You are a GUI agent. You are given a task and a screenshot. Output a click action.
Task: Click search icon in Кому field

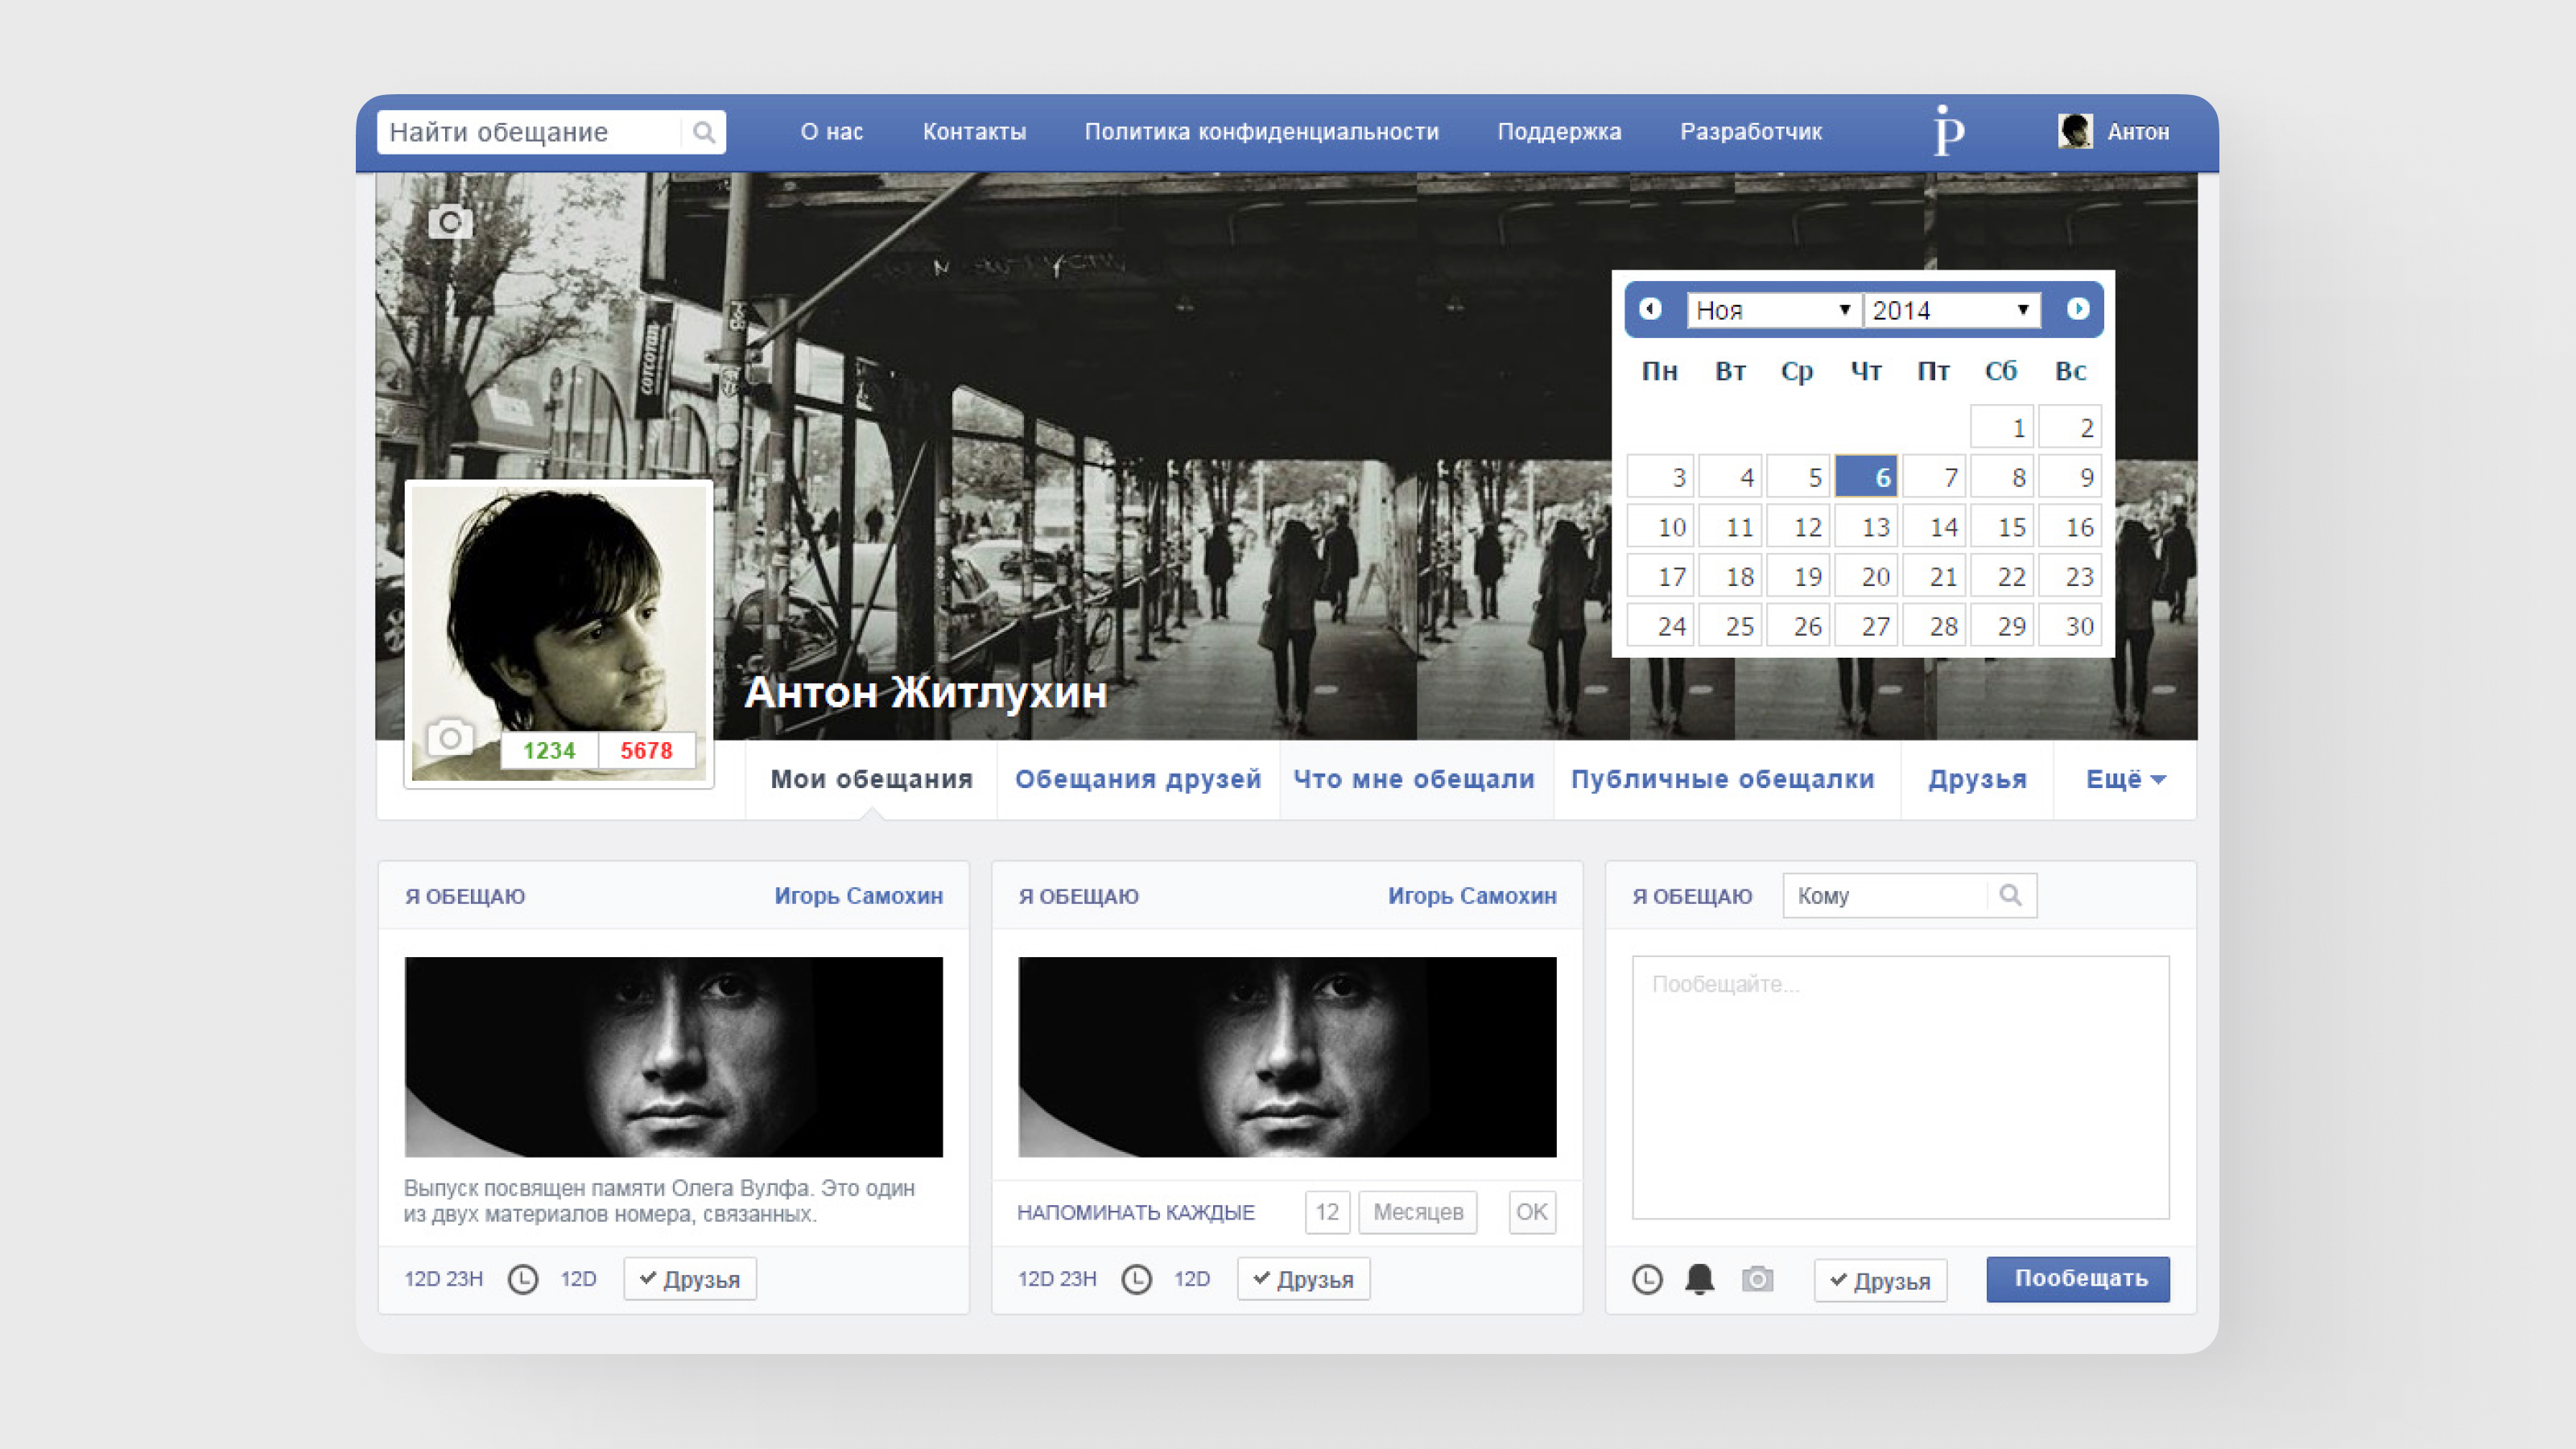tap(2010, 895)
